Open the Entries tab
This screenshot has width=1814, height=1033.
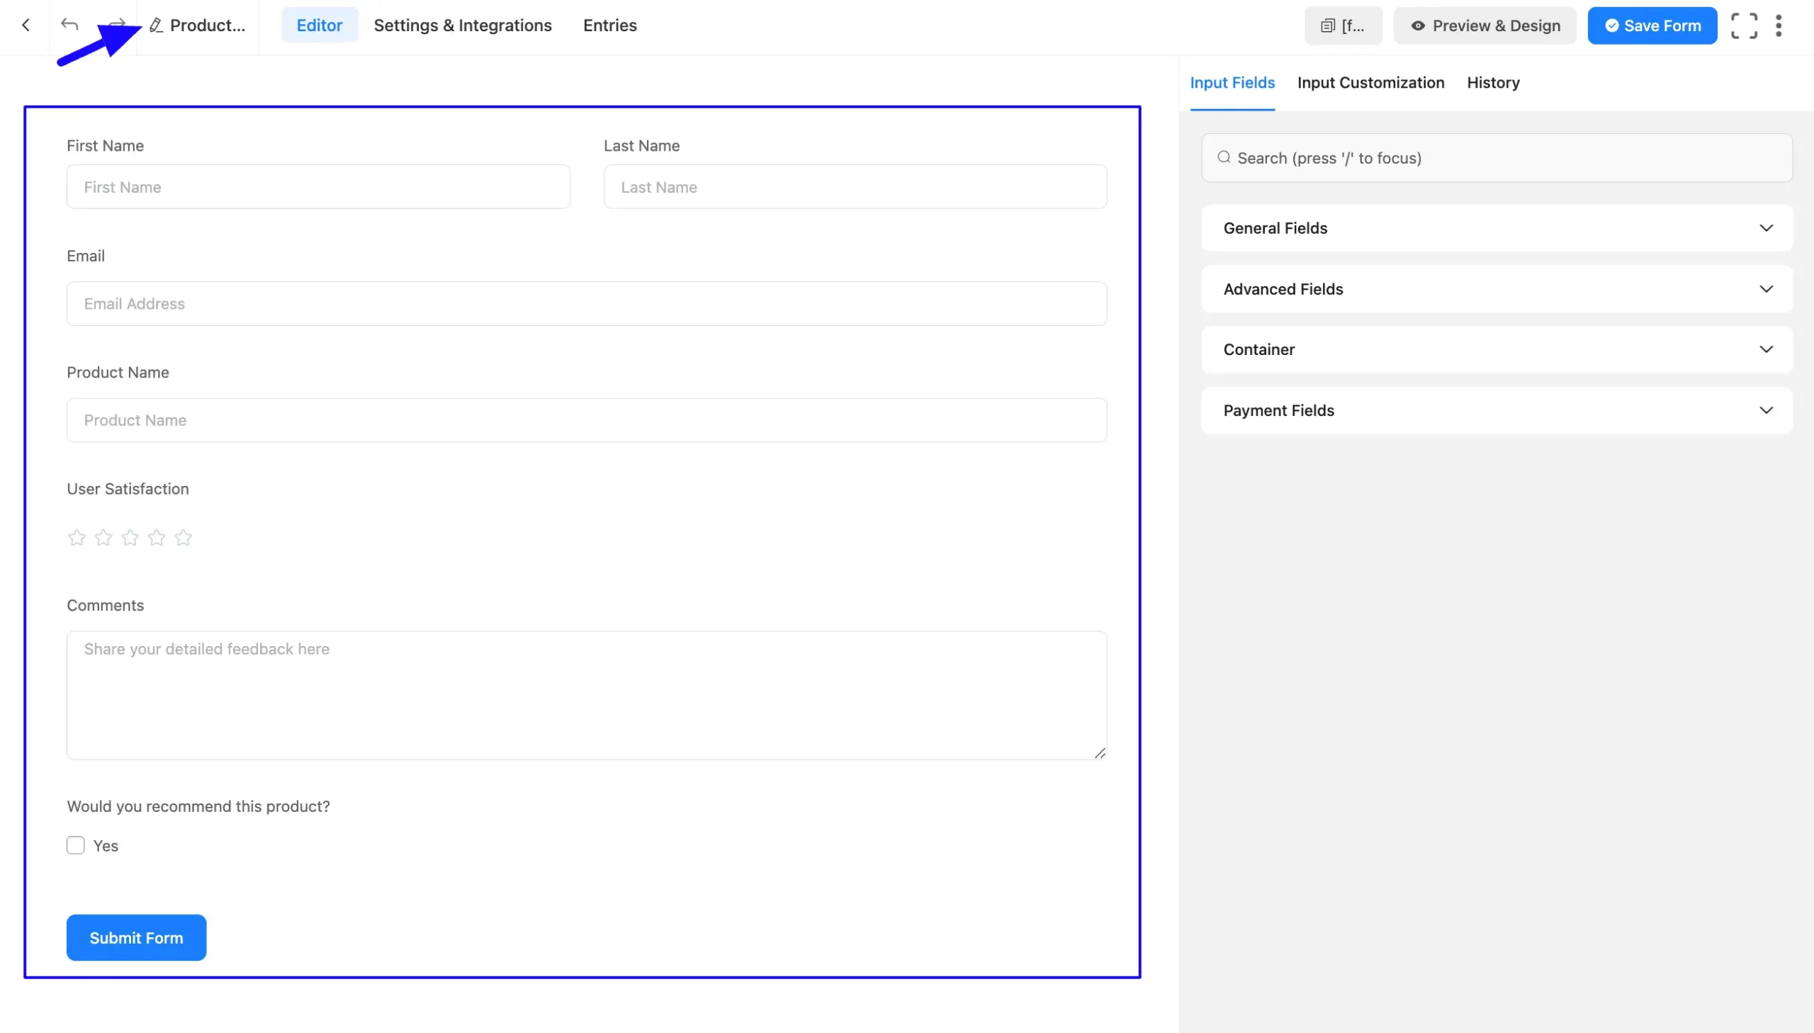609,26
